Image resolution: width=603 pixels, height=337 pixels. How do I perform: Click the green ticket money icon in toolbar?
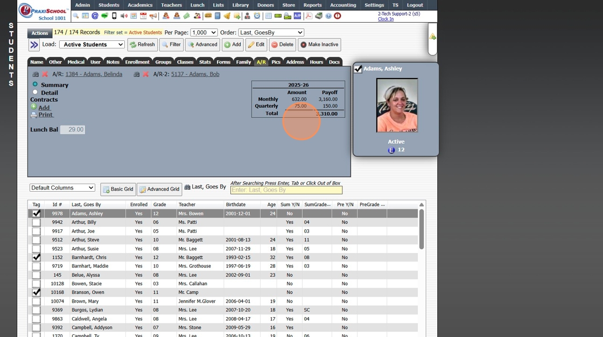coord(186,16)
